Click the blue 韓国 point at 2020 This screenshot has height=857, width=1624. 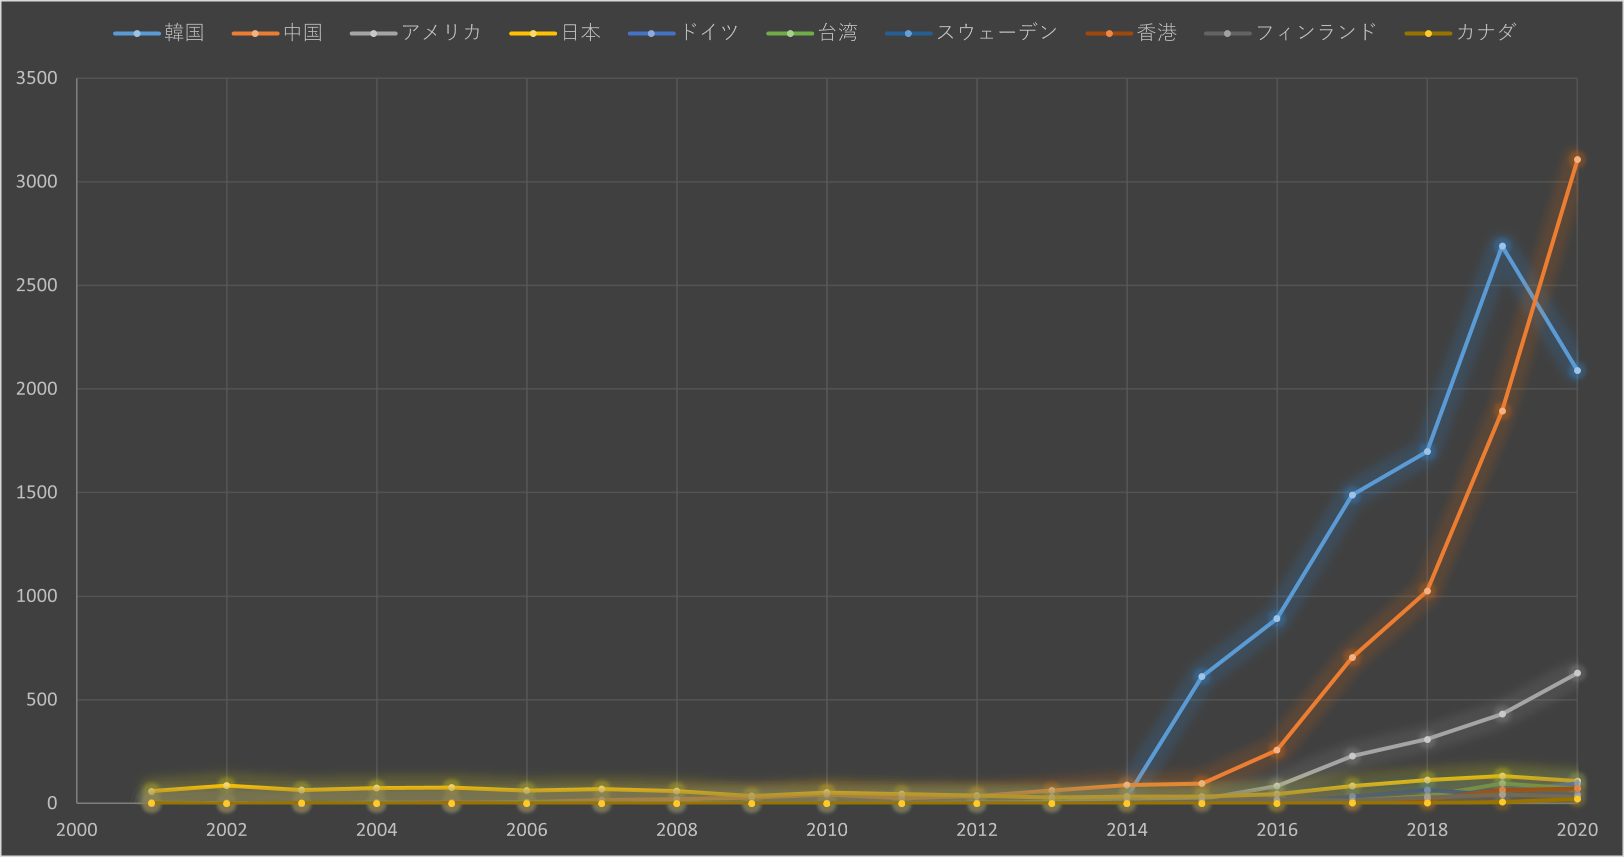coord(1576,370)
